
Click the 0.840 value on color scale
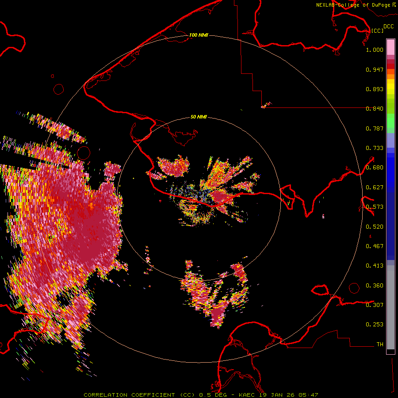375,109
